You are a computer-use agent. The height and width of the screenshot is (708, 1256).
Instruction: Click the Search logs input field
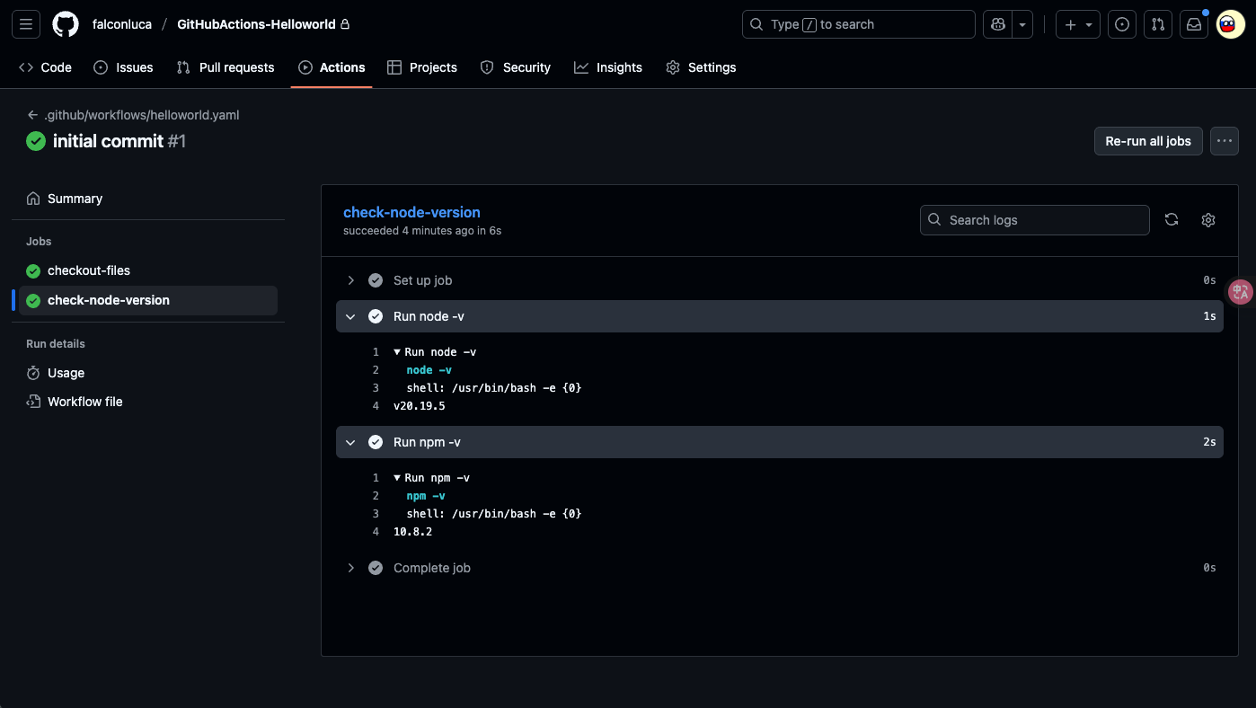[x=1042, y=220]
